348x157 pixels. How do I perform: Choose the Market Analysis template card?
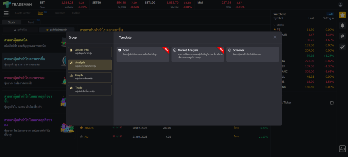198,54
